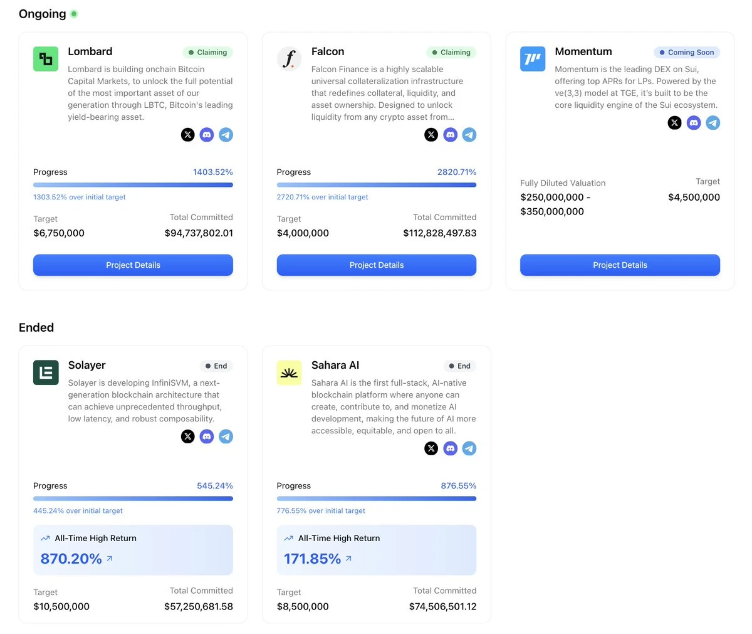Open Momentum's X icon

coord(674,122)
